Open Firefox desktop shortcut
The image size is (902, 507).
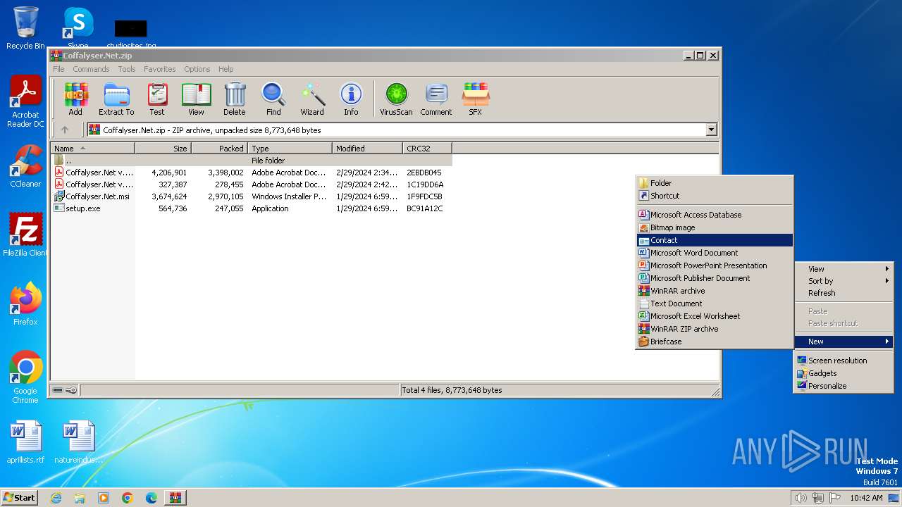point(25,304)
